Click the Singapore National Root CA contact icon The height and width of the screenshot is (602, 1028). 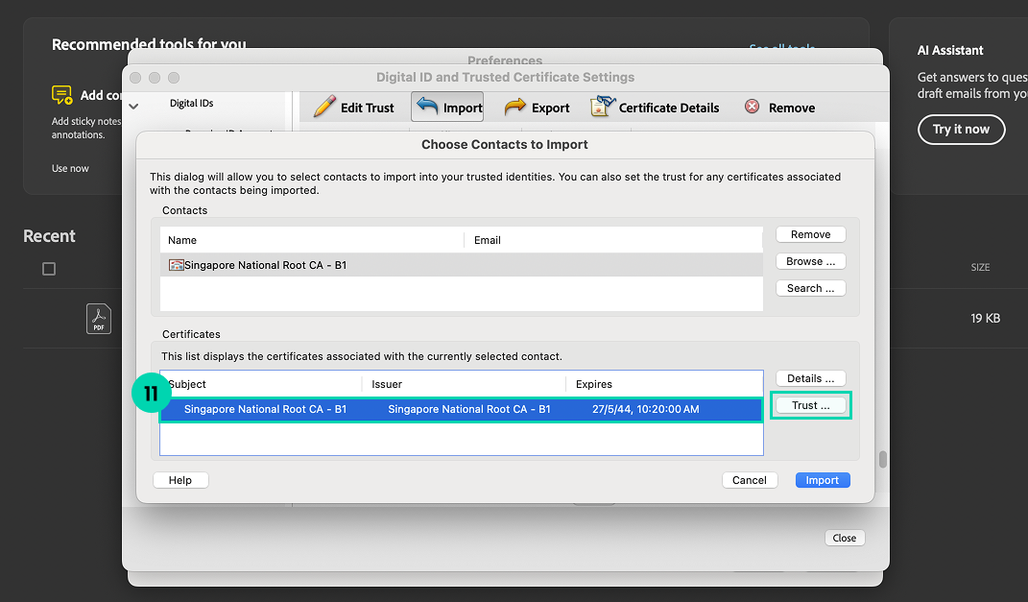click(176, 265)
